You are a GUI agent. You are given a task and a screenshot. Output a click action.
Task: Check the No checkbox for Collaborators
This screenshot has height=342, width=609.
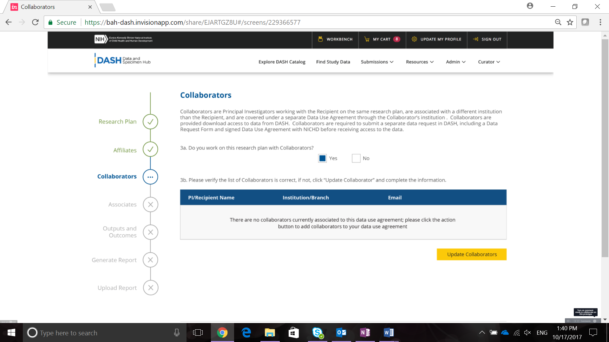[356, 158]
